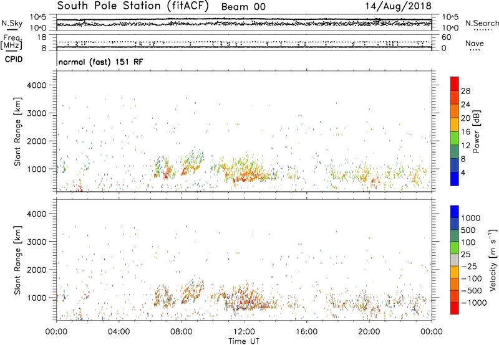Click the red bottom of velocity colorbar
Image resolution: width=499 pixels, height=345 pixels.
pos(455,308)
